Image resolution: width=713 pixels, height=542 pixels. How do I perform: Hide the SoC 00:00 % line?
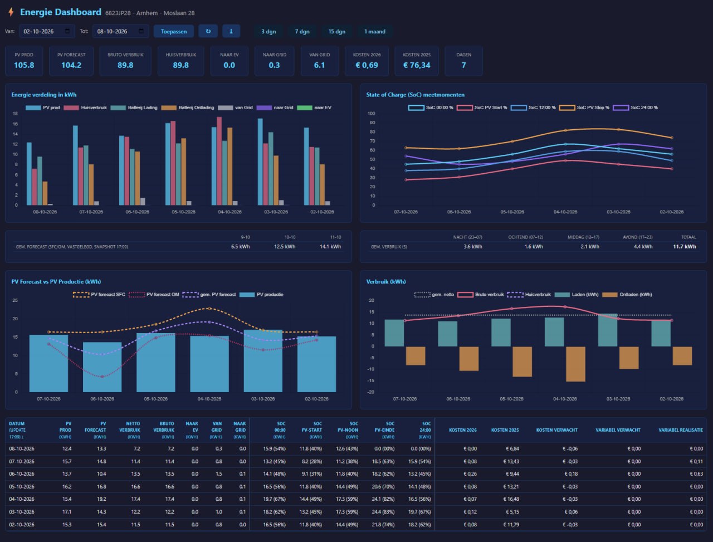(x=431, y=108)
